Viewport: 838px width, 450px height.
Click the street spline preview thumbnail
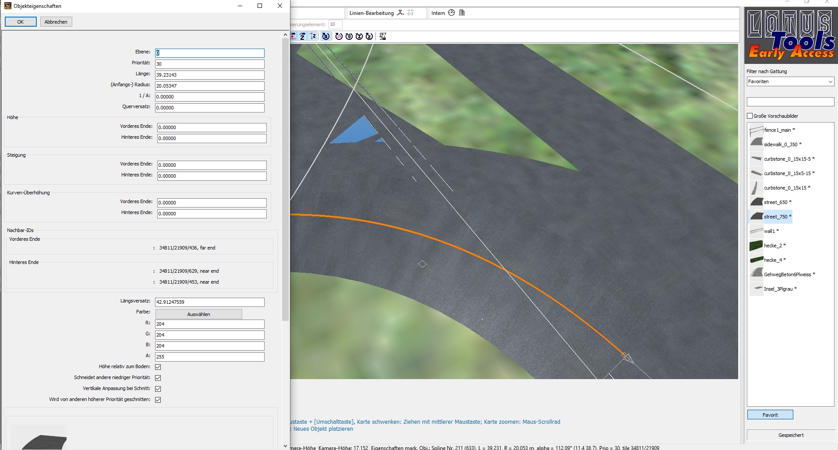(39, 437)
